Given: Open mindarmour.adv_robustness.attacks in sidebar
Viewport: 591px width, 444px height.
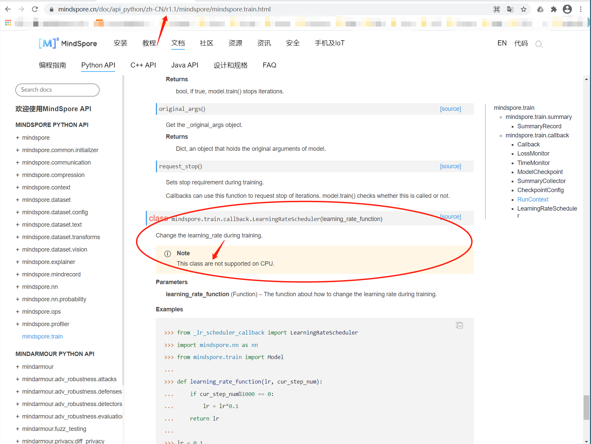Looking at the screenshot, I should click(x=69, y=379).
